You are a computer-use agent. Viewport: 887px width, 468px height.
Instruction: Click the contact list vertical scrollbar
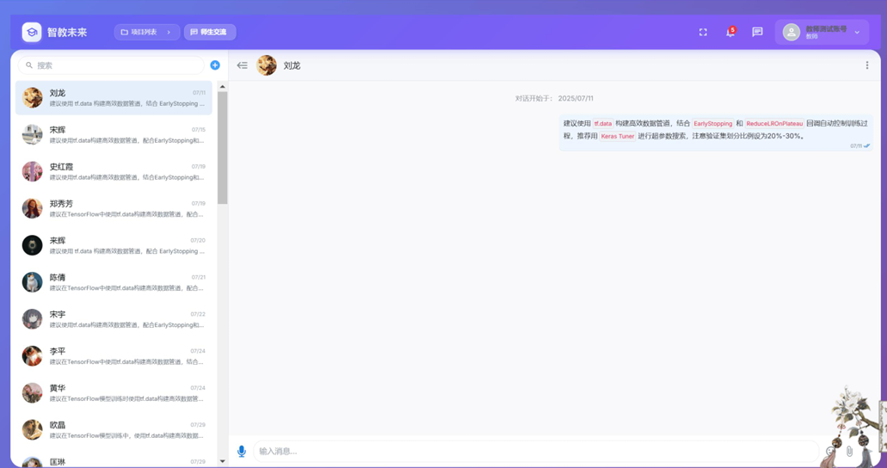222,146
